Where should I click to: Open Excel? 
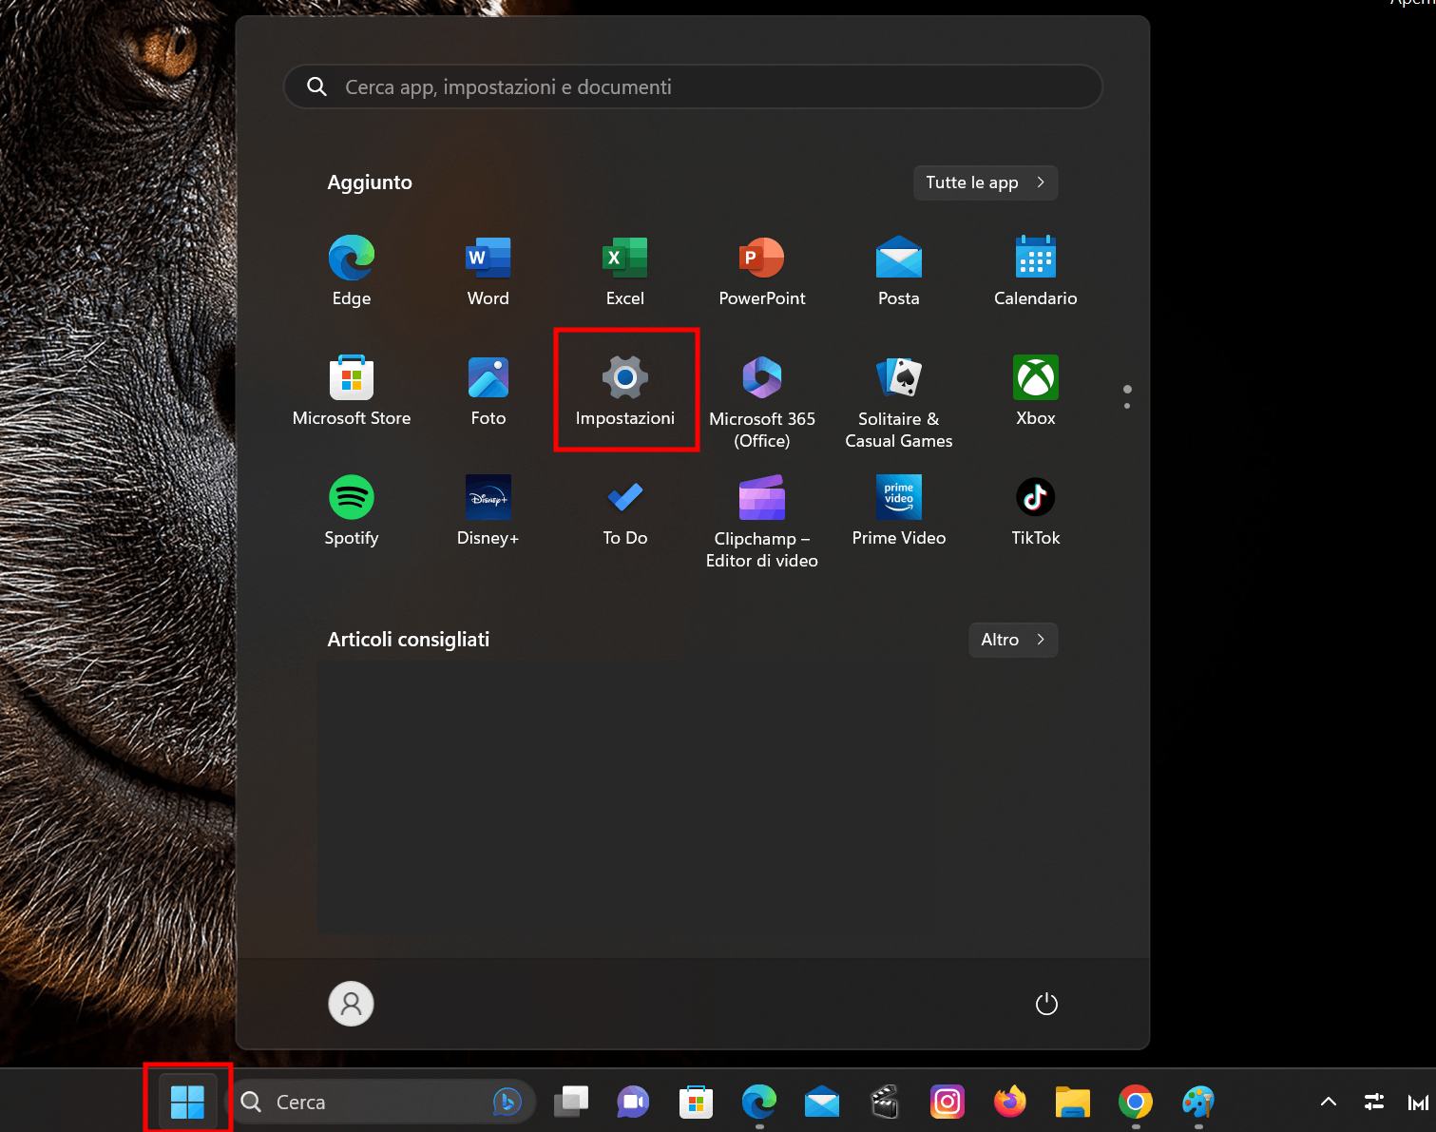(x=624, y=269)
